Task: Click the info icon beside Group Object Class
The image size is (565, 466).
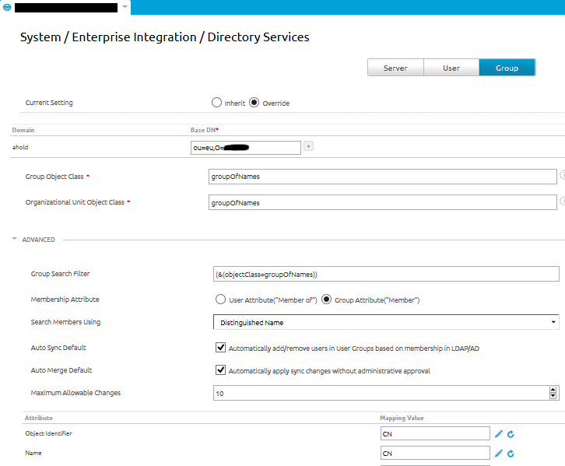Action: click(x=562, y=176)
